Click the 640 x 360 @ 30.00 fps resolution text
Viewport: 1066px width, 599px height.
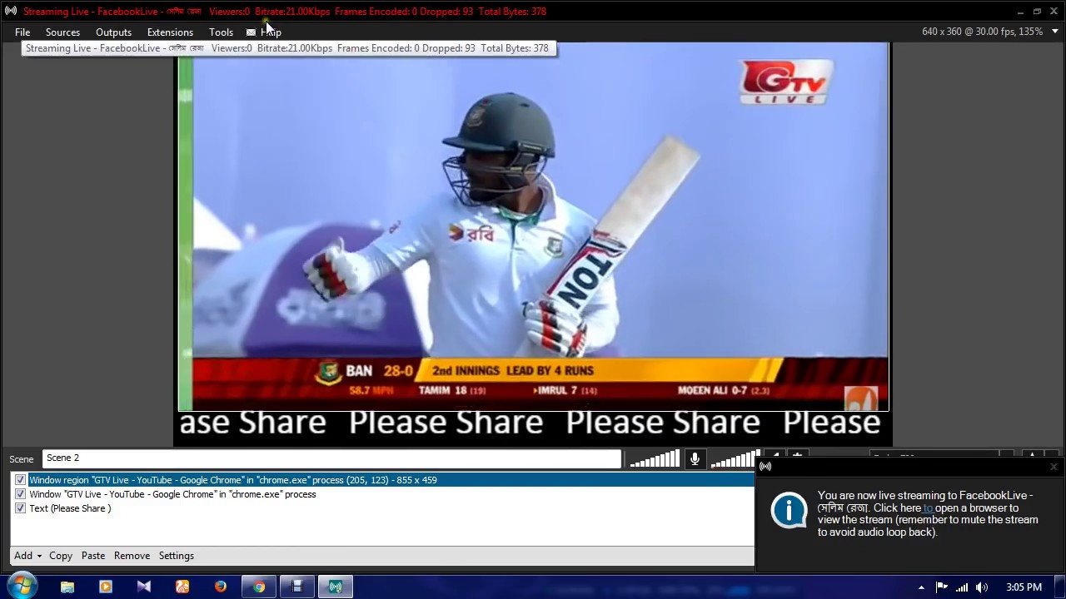(x=982, y=32)
